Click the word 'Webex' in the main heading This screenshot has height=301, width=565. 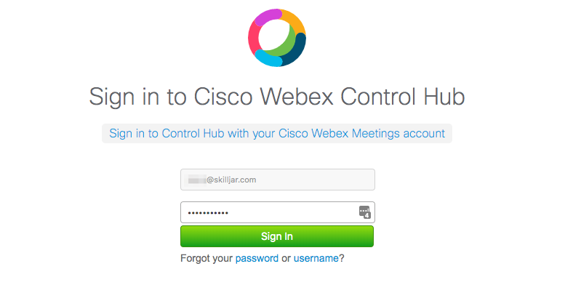[x=297, y=97]
